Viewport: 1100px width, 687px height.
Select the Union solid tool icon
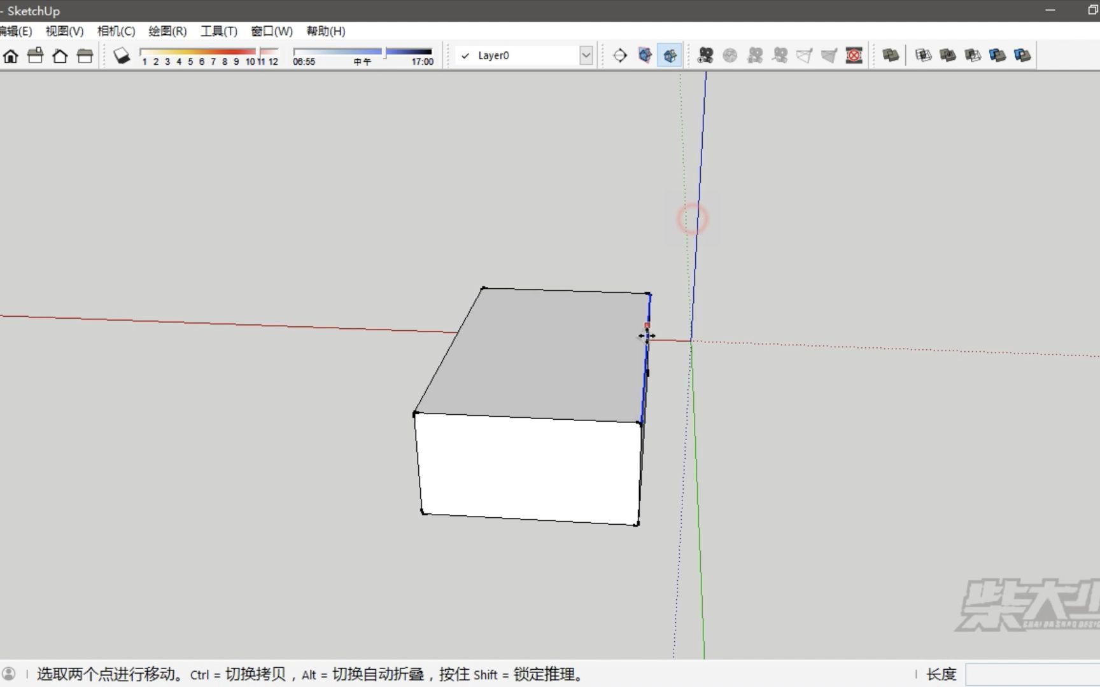pyautogui.click(x=947, y=55)
